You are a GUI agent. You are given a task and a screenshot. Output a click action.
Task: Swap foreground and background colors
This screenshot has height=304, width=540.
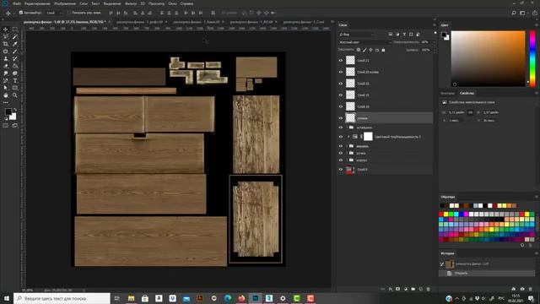[15, 110]
